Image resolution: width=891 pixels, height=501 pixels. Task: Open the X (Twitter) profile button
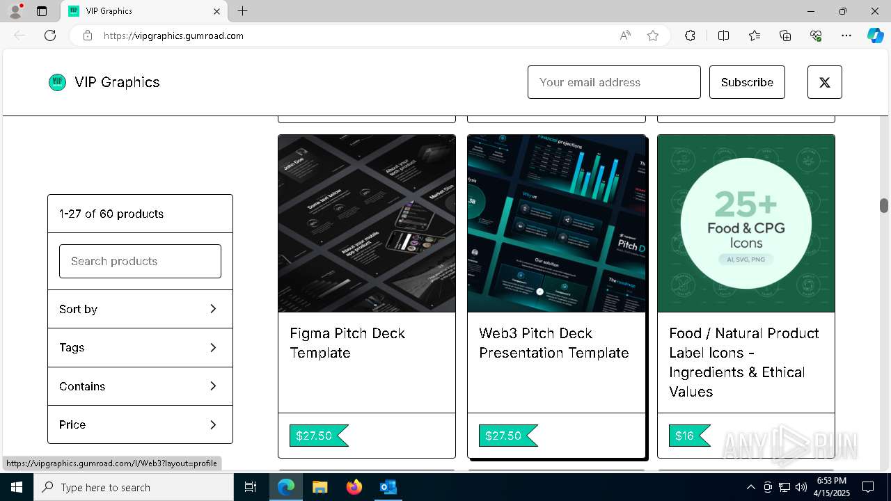(x=824, y=82)
